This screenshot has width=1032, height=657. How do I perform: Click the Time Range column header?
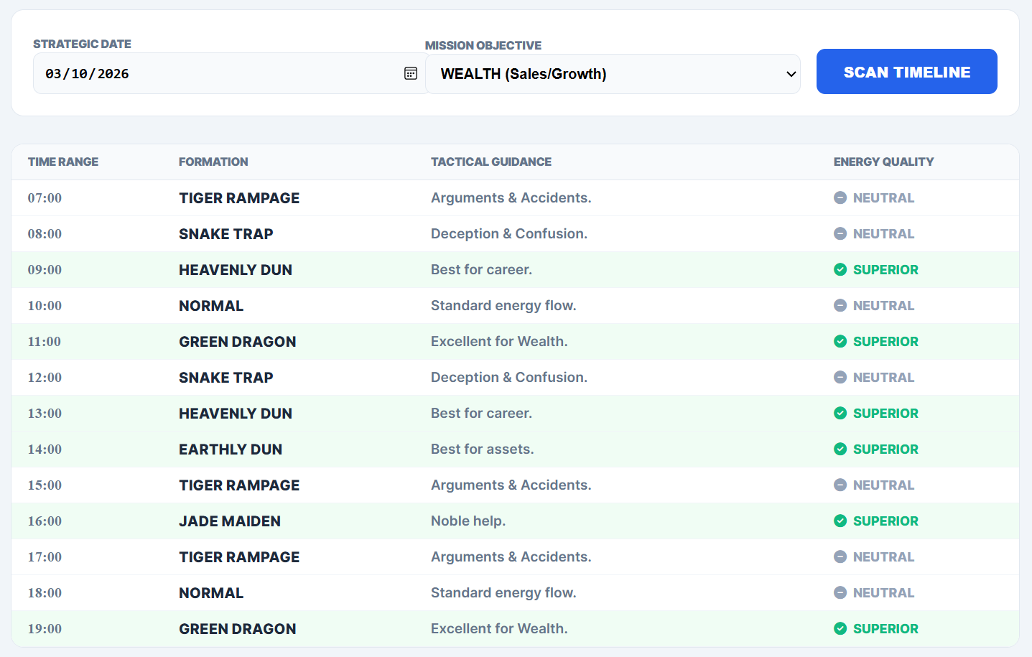(63, 162)
